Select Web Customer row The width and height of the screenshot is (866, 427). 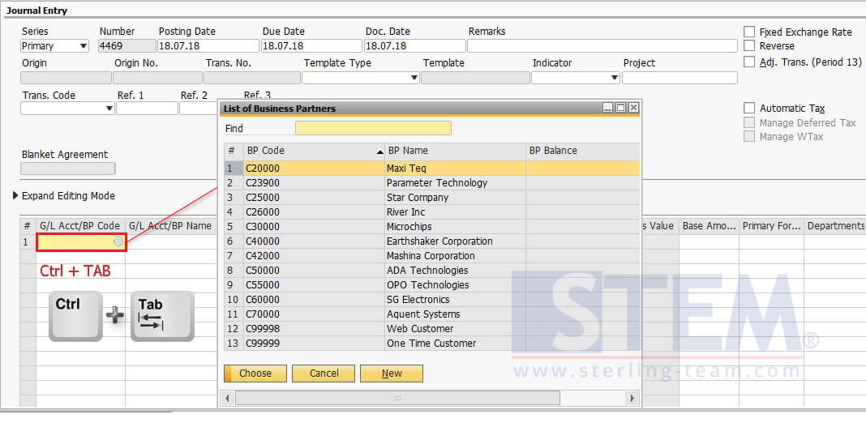[x=432, y=329]
